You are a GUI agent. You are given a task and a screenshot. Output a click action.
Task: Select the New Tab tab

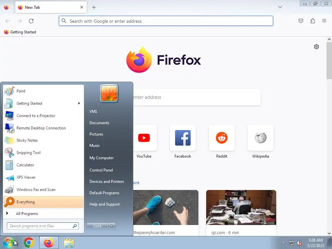point(51,7)
